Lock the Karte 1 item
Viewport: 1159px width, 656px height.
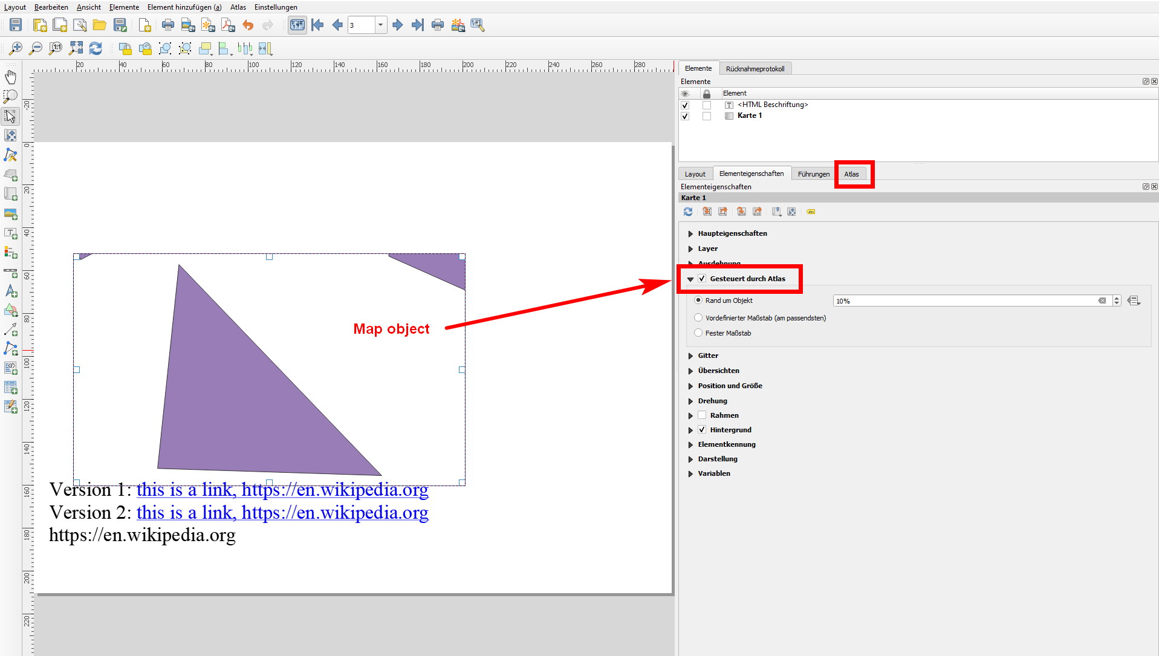pyautogui.click(x=707, y=116)
